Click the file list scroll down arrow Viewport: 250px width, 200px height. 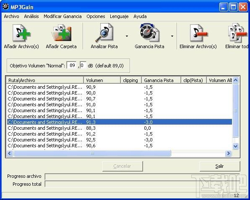tap(235, 146)
